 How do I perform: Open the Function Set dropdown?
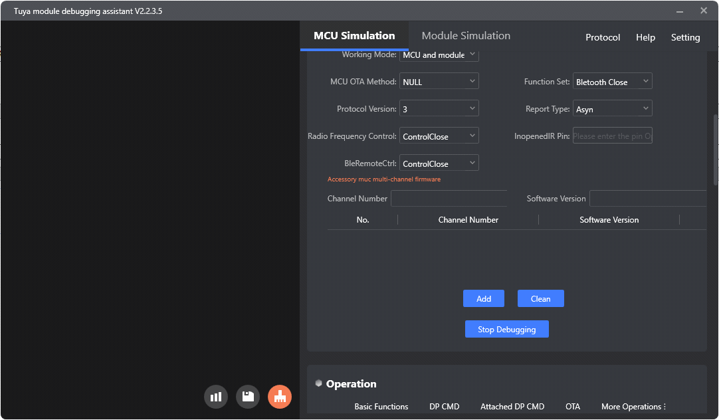pos(612,81)
